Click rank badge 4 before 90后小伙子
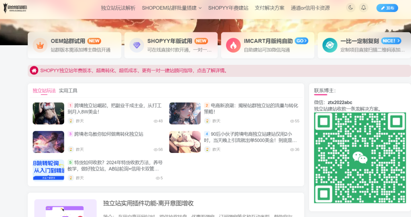411x217 pixels. (207, 134)
